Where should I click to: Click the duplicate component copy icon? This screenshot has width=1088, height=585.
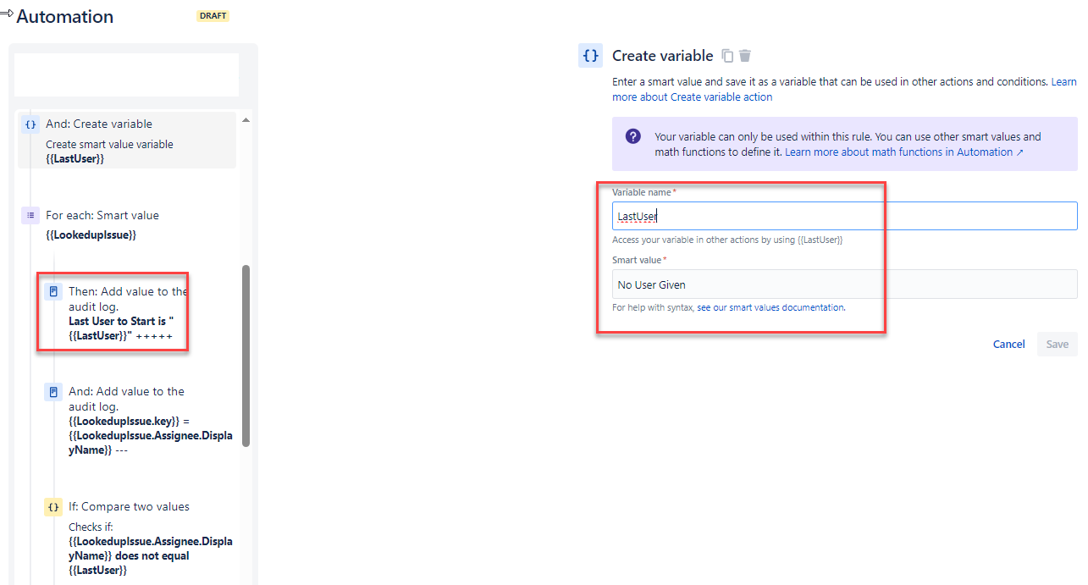click(x=727, y=56)
